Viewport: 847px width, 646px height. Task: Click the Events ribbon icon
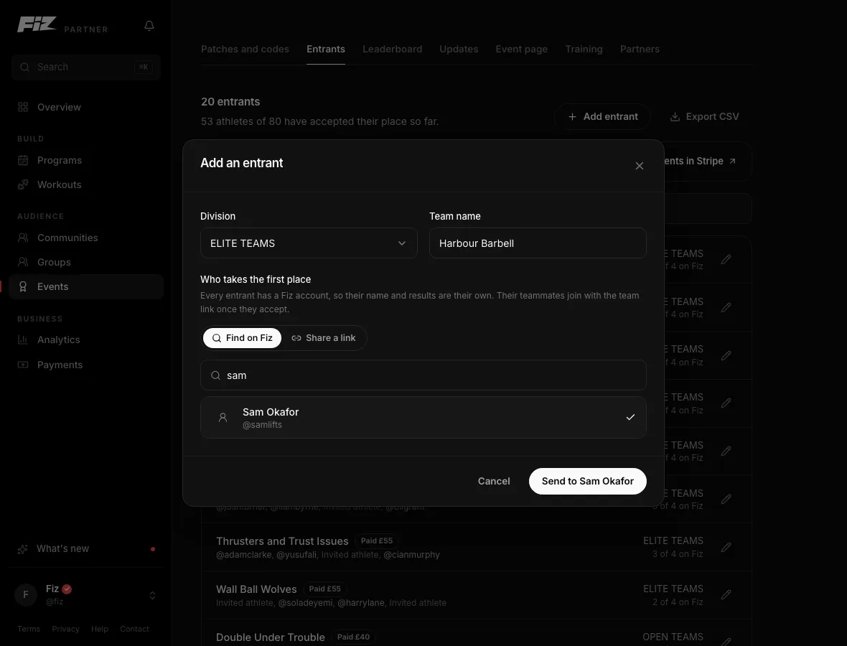click(x=23, y=287)
